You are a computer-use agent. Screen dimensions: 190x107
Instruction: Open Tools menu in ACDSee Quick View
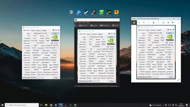[84, 23]
